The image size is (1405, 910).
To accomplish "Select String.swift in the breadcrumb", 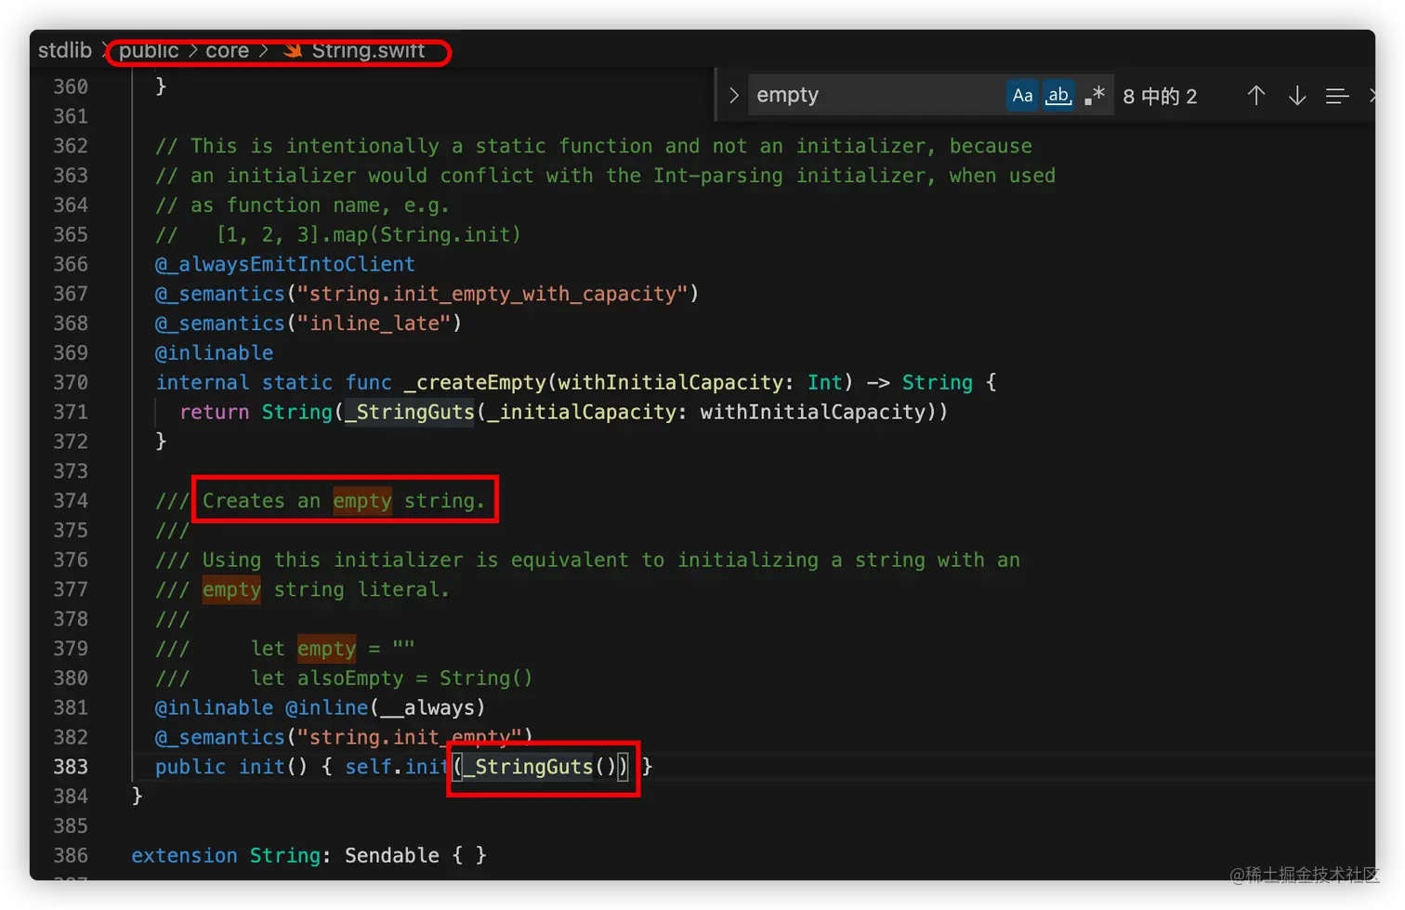I will (x=368, y=50).
